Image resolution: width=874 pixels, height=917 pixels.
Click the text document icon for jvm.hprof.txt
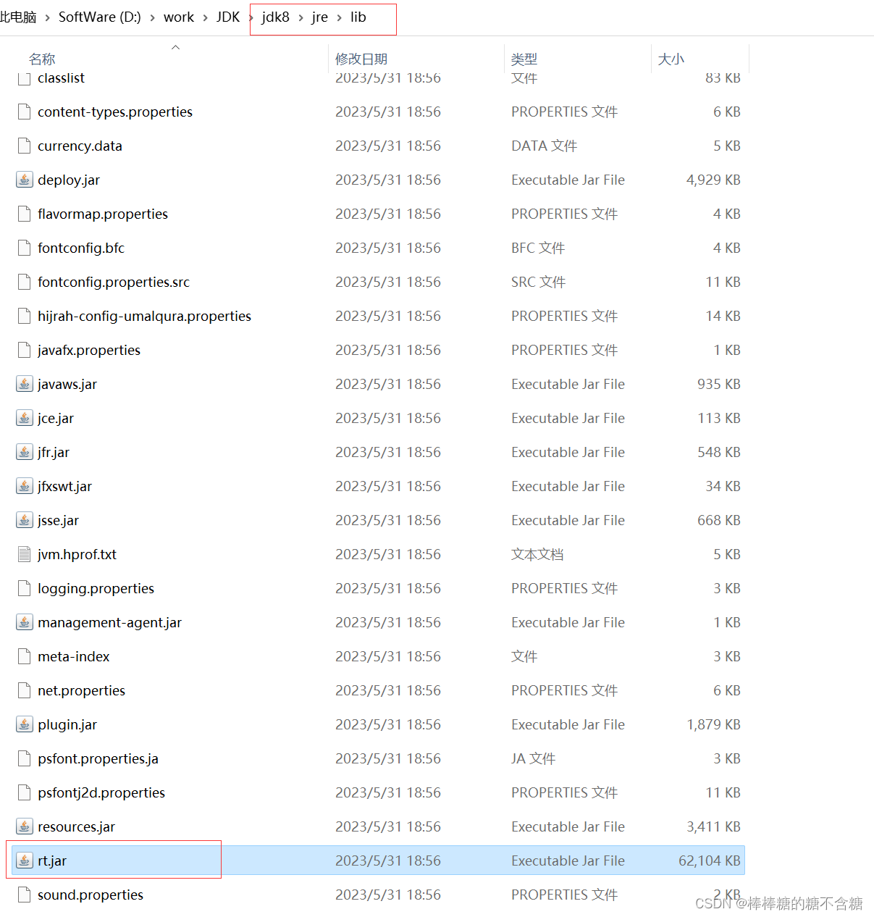(24, 554)
